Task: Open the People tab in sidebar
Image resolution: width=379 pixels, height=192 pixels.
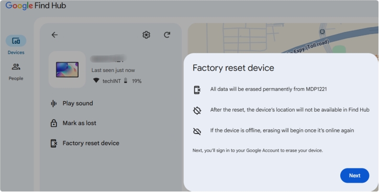Action: [x=16, y=71]
